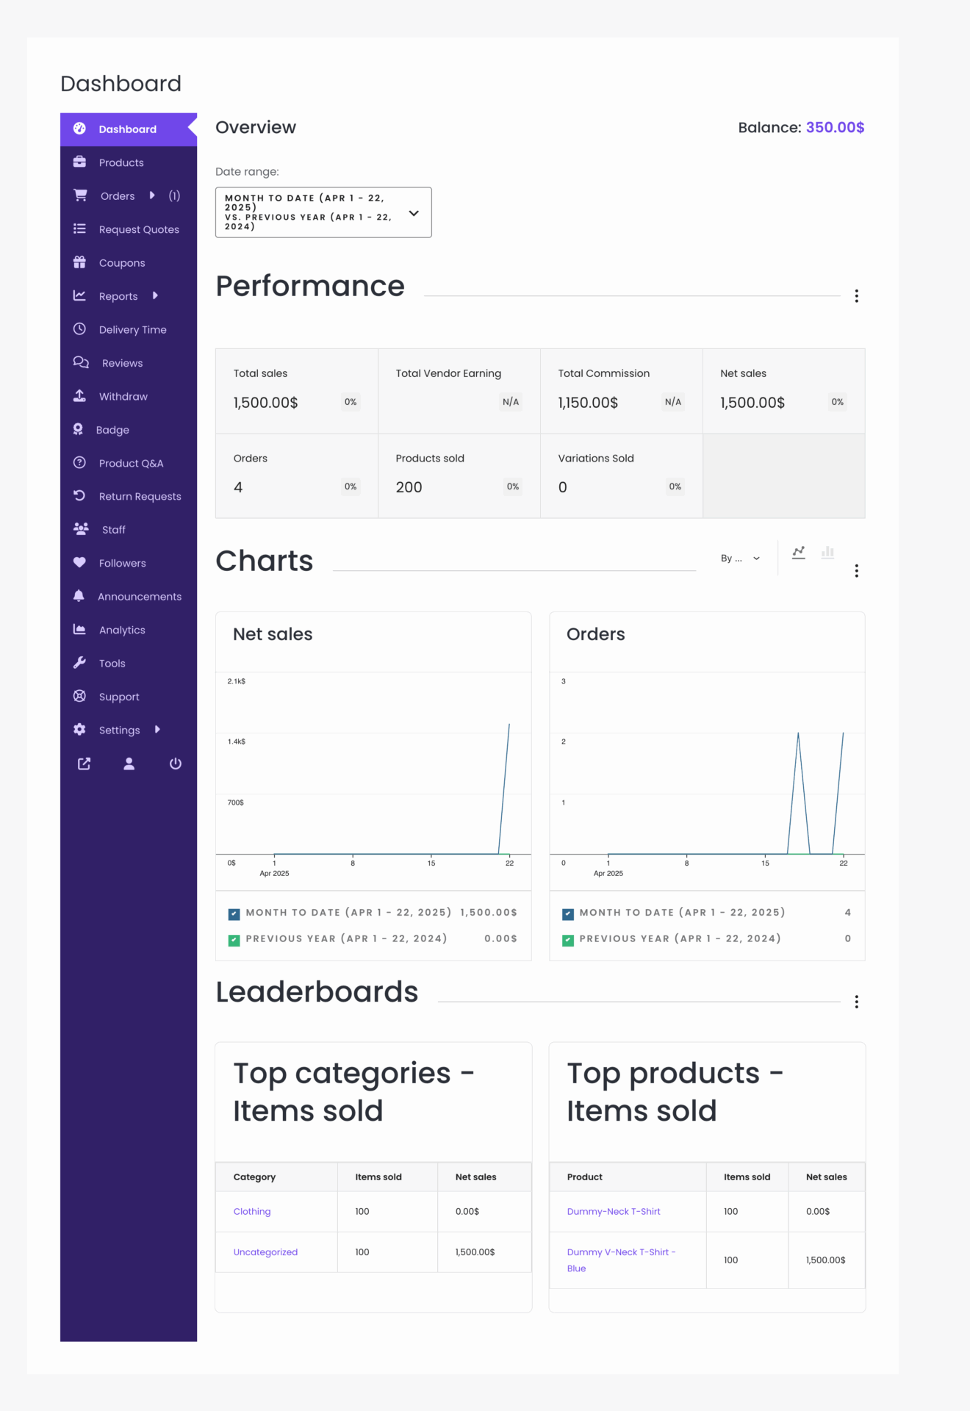Open Coupons menu item
Viewport: 970px width, 1411px height.
tap(129, 262)
